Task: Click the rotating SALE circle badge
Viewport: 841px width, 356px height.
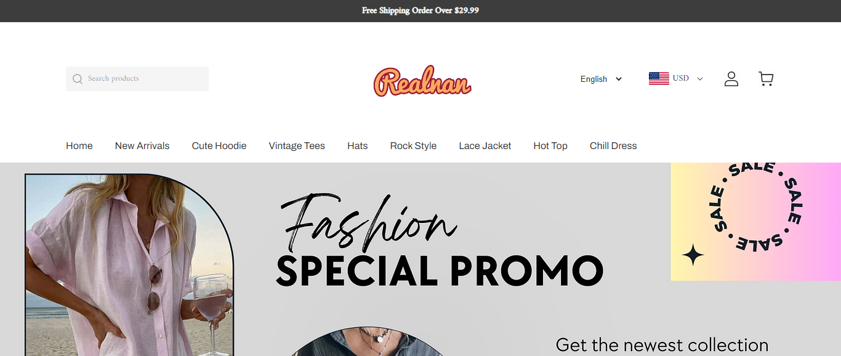Action: (757, 205)
